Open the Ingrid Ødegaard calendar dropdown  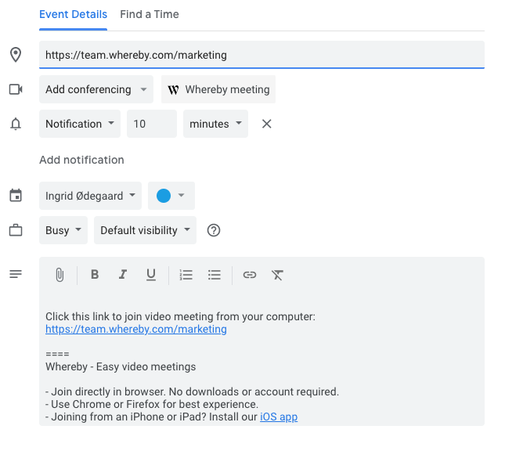click(x=91, y=196)
